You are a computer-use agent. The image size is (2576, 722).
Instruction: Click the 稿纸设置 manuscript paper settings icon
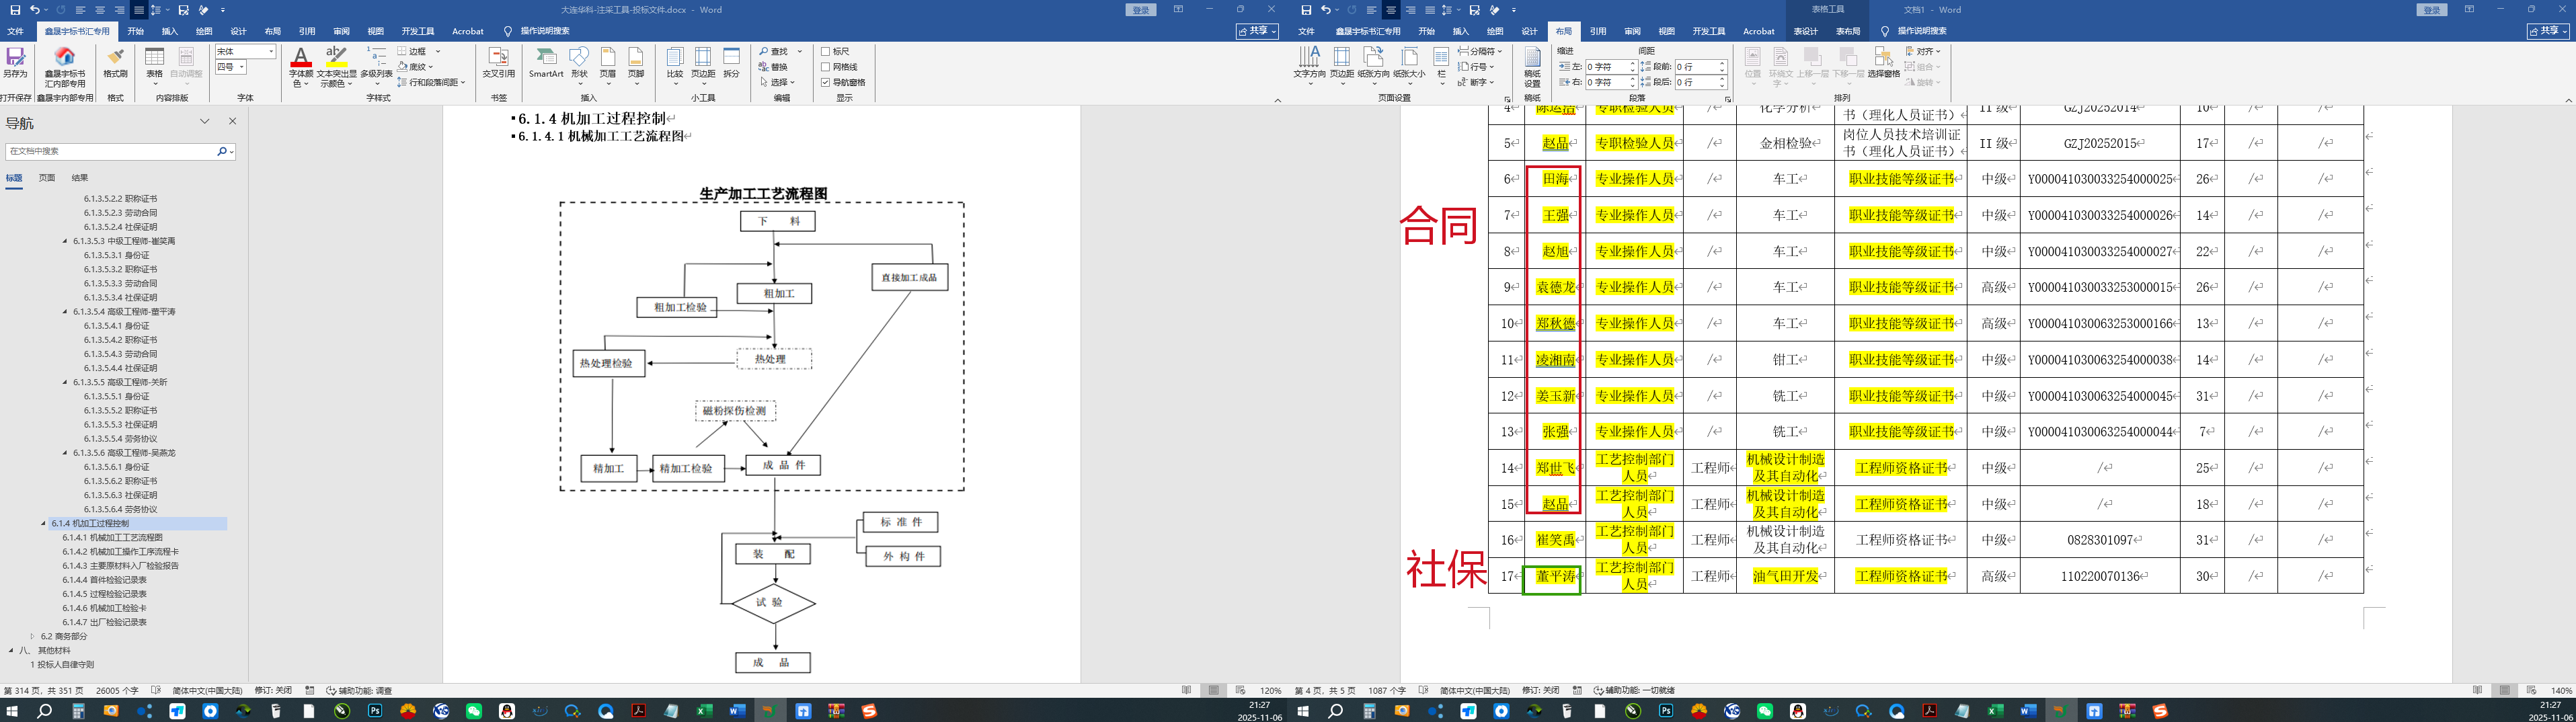tap(1532, 68)
